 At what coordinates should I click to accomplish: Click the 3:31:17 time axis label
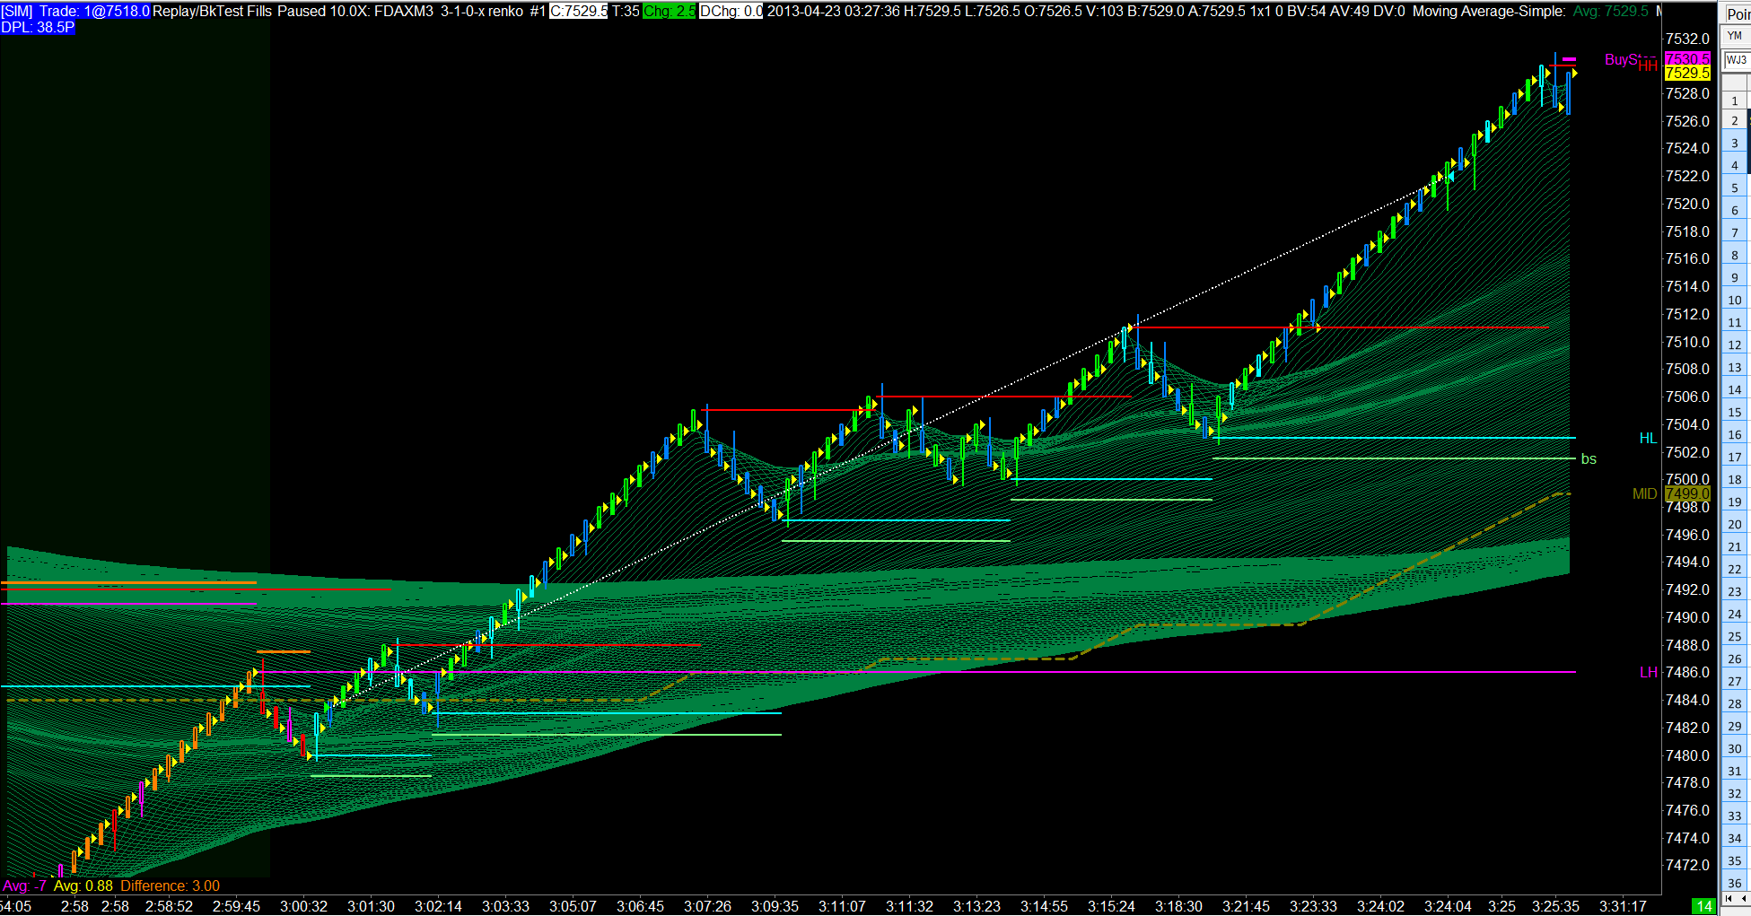pyautogui.click(x=1623, y=906)
